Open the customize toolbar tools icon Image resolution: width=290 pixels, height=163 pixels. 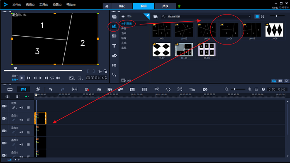[x=38, y=89]
